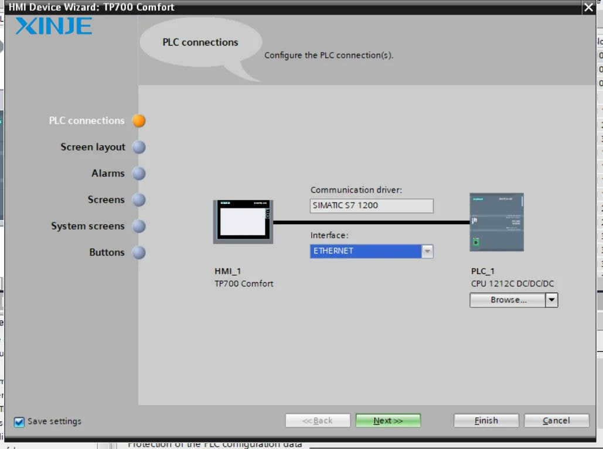This screenshot has width=603, height=449.
Task: Click the 'Communication driver:' label
Action: (x=356, y=190)
